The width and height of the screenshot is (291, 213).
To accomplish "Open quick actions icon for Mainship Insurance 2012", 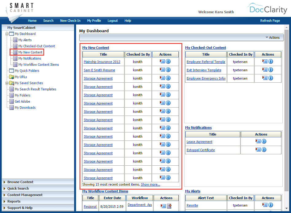I will coord(163,61).
